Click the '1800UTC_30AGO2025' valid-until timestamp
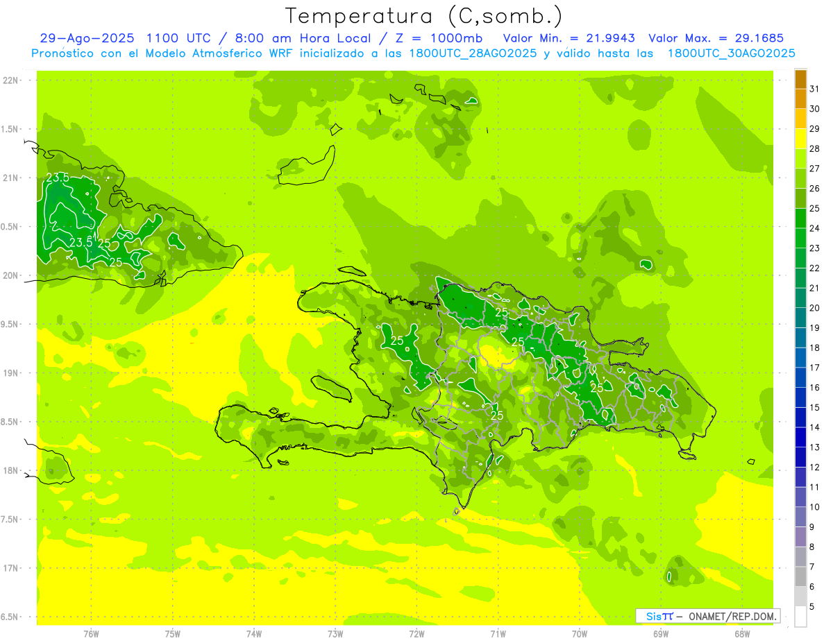 pos(731,53)
